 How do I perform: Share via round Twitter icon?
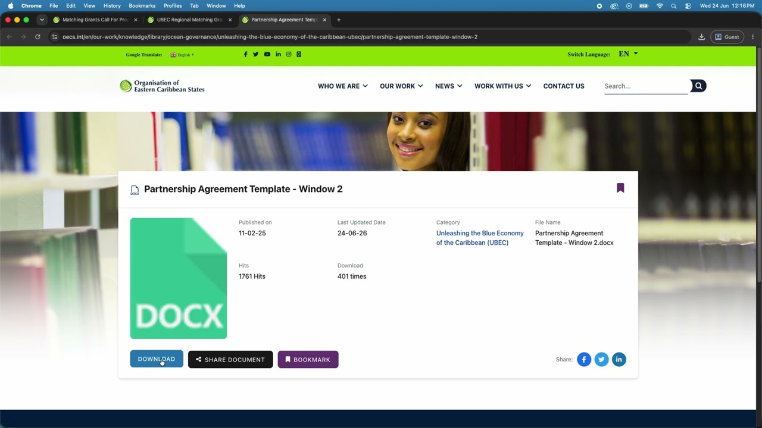601,359
